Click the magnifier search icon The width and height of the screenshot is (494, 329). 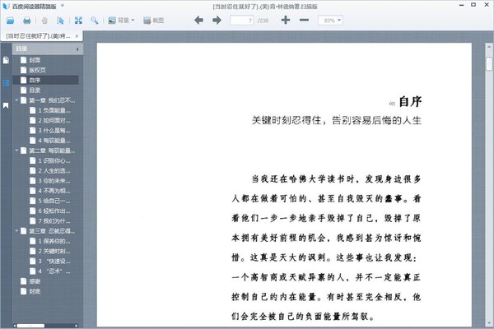(96, 20)
